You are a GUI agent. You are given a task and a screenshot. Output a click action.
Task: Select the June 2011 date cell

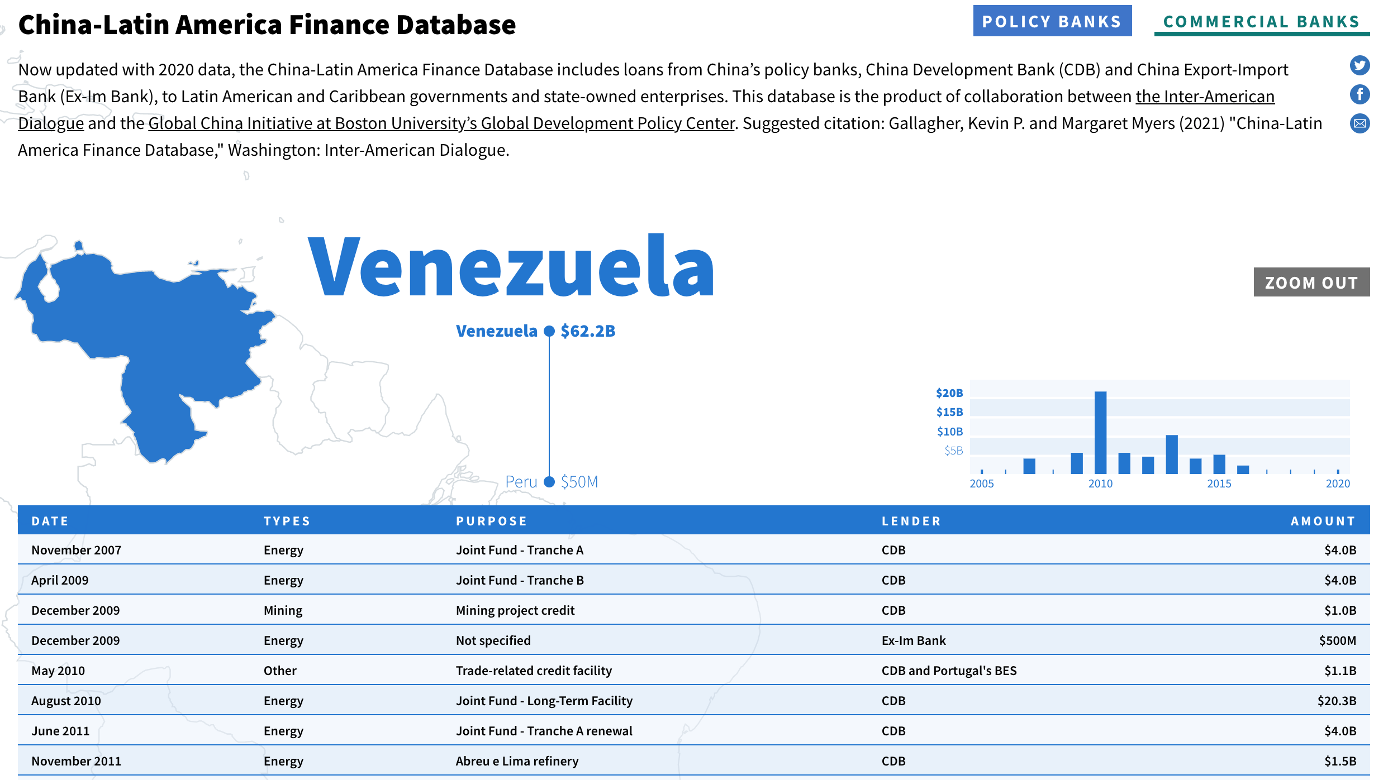point(60,731)
